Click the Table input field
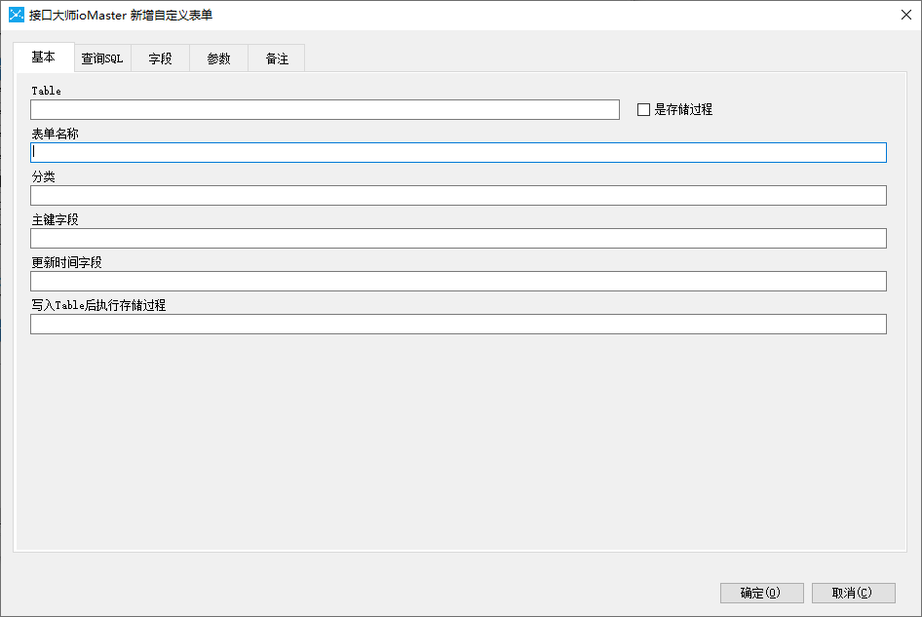The width and height of the screenshot is (922, 617). (325, 109)
